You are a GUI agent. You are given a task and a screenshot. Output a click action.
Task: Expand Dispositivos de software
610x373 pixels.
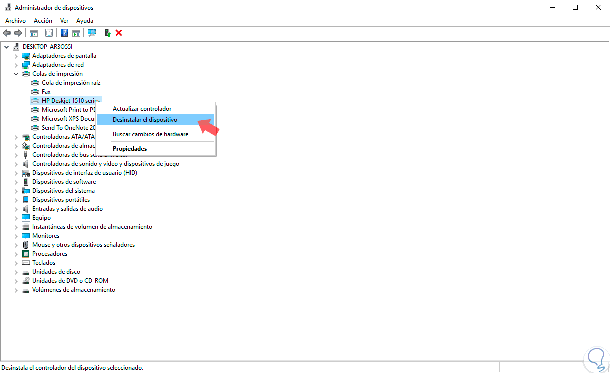tap(16, 182)
